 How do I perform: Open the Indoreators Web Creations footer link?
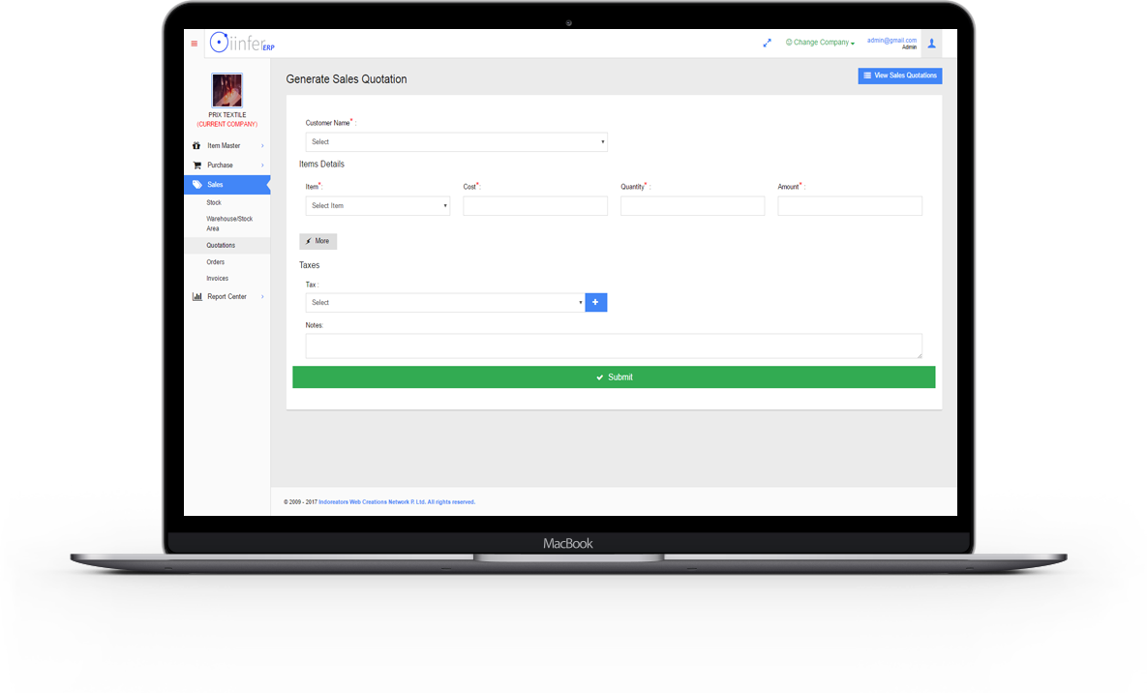pos(397,502)
